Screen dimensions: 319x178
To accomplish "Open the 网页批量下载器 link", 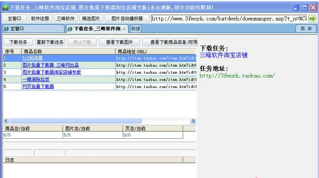I will [x=38, y=86].
